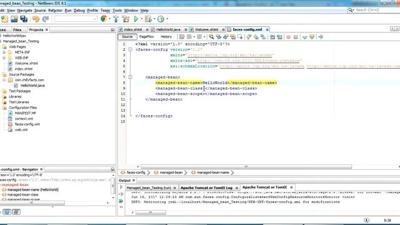
Task: Click faces-config breadcrumb in editor
Action: tap(136, 172)
